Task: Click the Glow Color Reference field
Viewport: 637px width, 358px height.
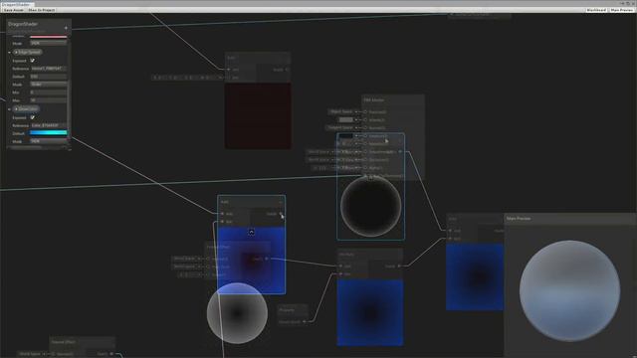Action: [49, 125]
